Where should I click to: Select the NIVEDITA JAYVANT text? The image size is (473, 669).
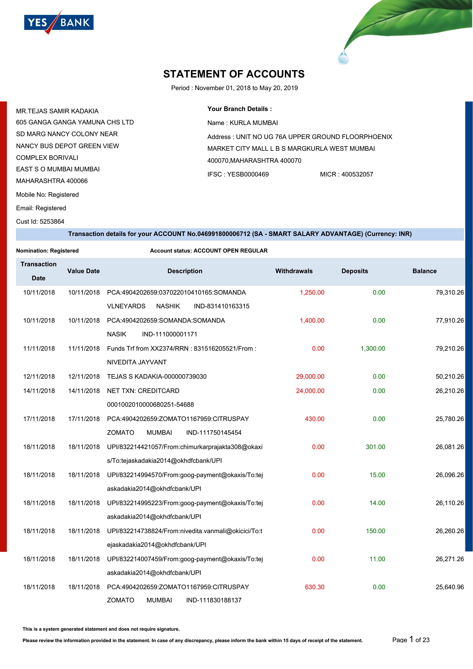tap(137, 362)
